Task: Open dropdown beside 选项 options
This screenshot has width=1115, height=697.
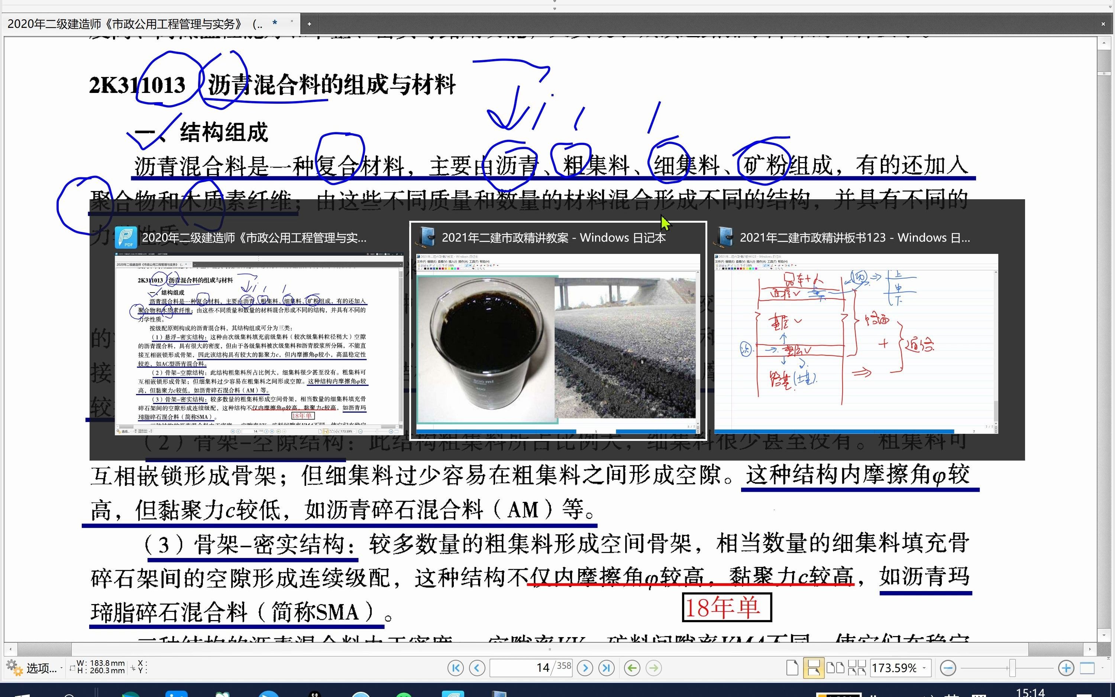Action: pyautogui.click(x=61, y=668)
